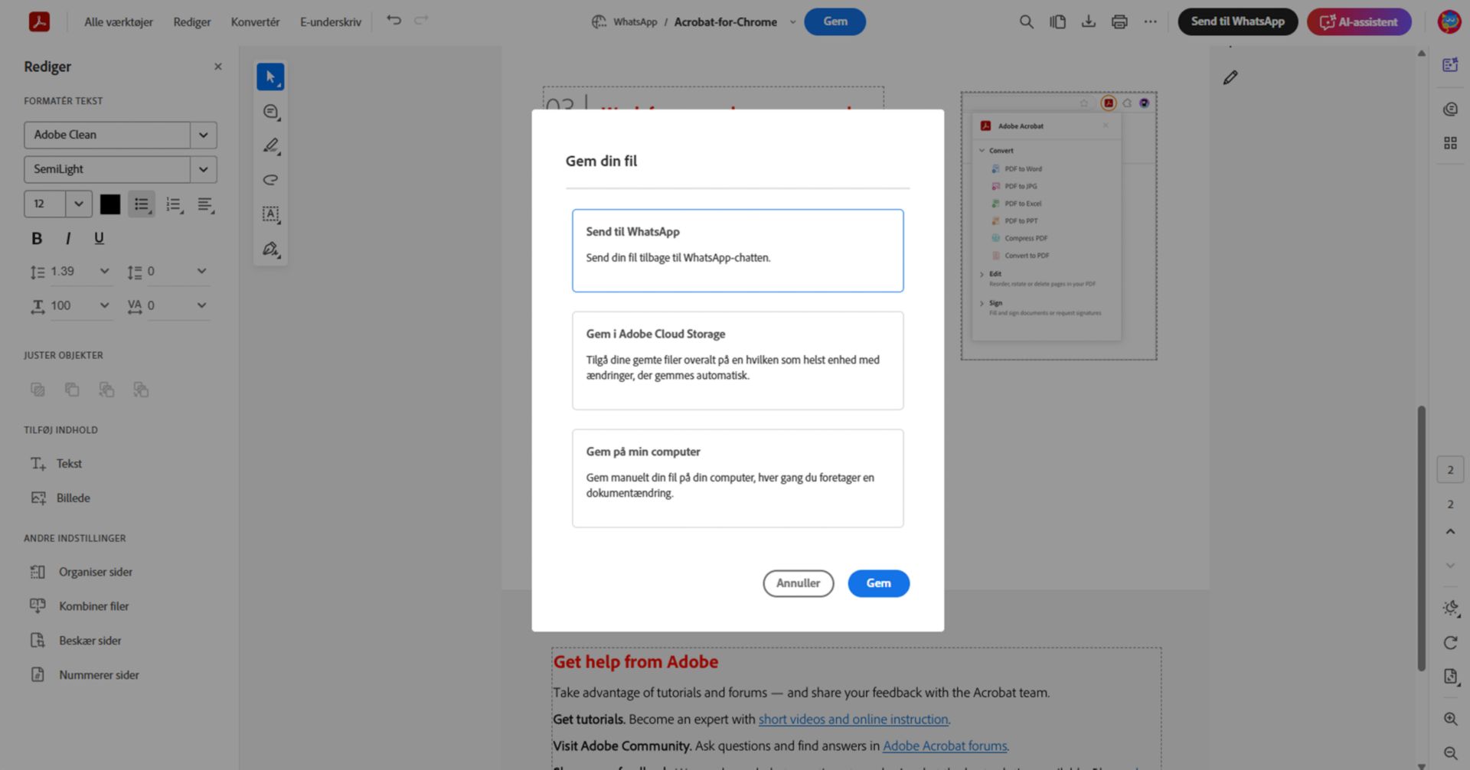Screen dimensions: 1470x770
Task: Click the black text color swatch
Action: point(110,204)
